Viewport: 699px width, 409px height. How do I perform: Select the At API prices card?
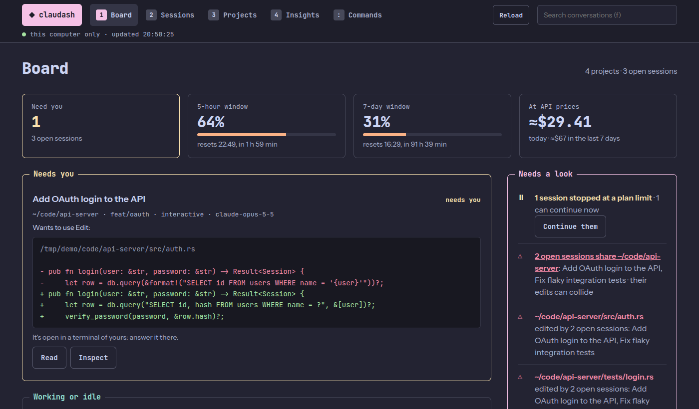tap(598, 126)
